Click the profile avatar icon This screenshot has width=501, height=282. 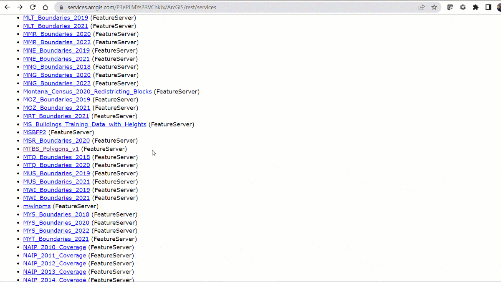click(x=498, y=7)
